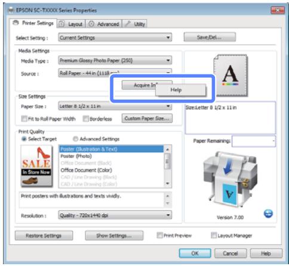Screen dimensions: 289x266
Task: Click the Help button beside Cancel
Action: coord(266,253)
